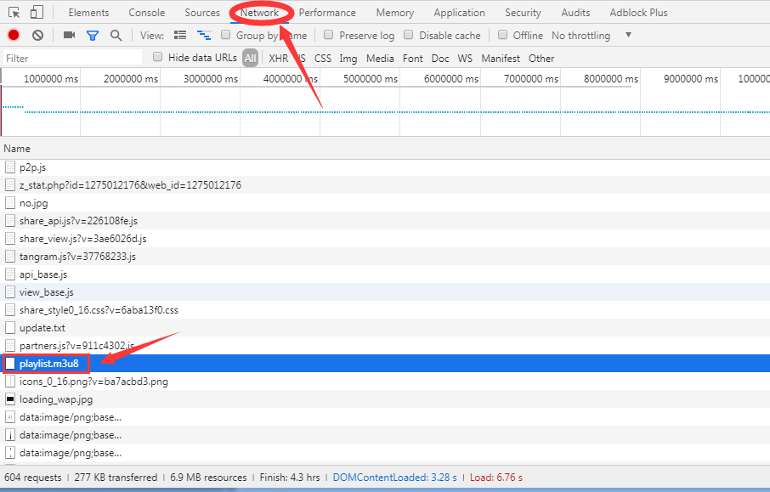Click the file icon next to p2p.js
770x492 pixels.
(10, 167)
